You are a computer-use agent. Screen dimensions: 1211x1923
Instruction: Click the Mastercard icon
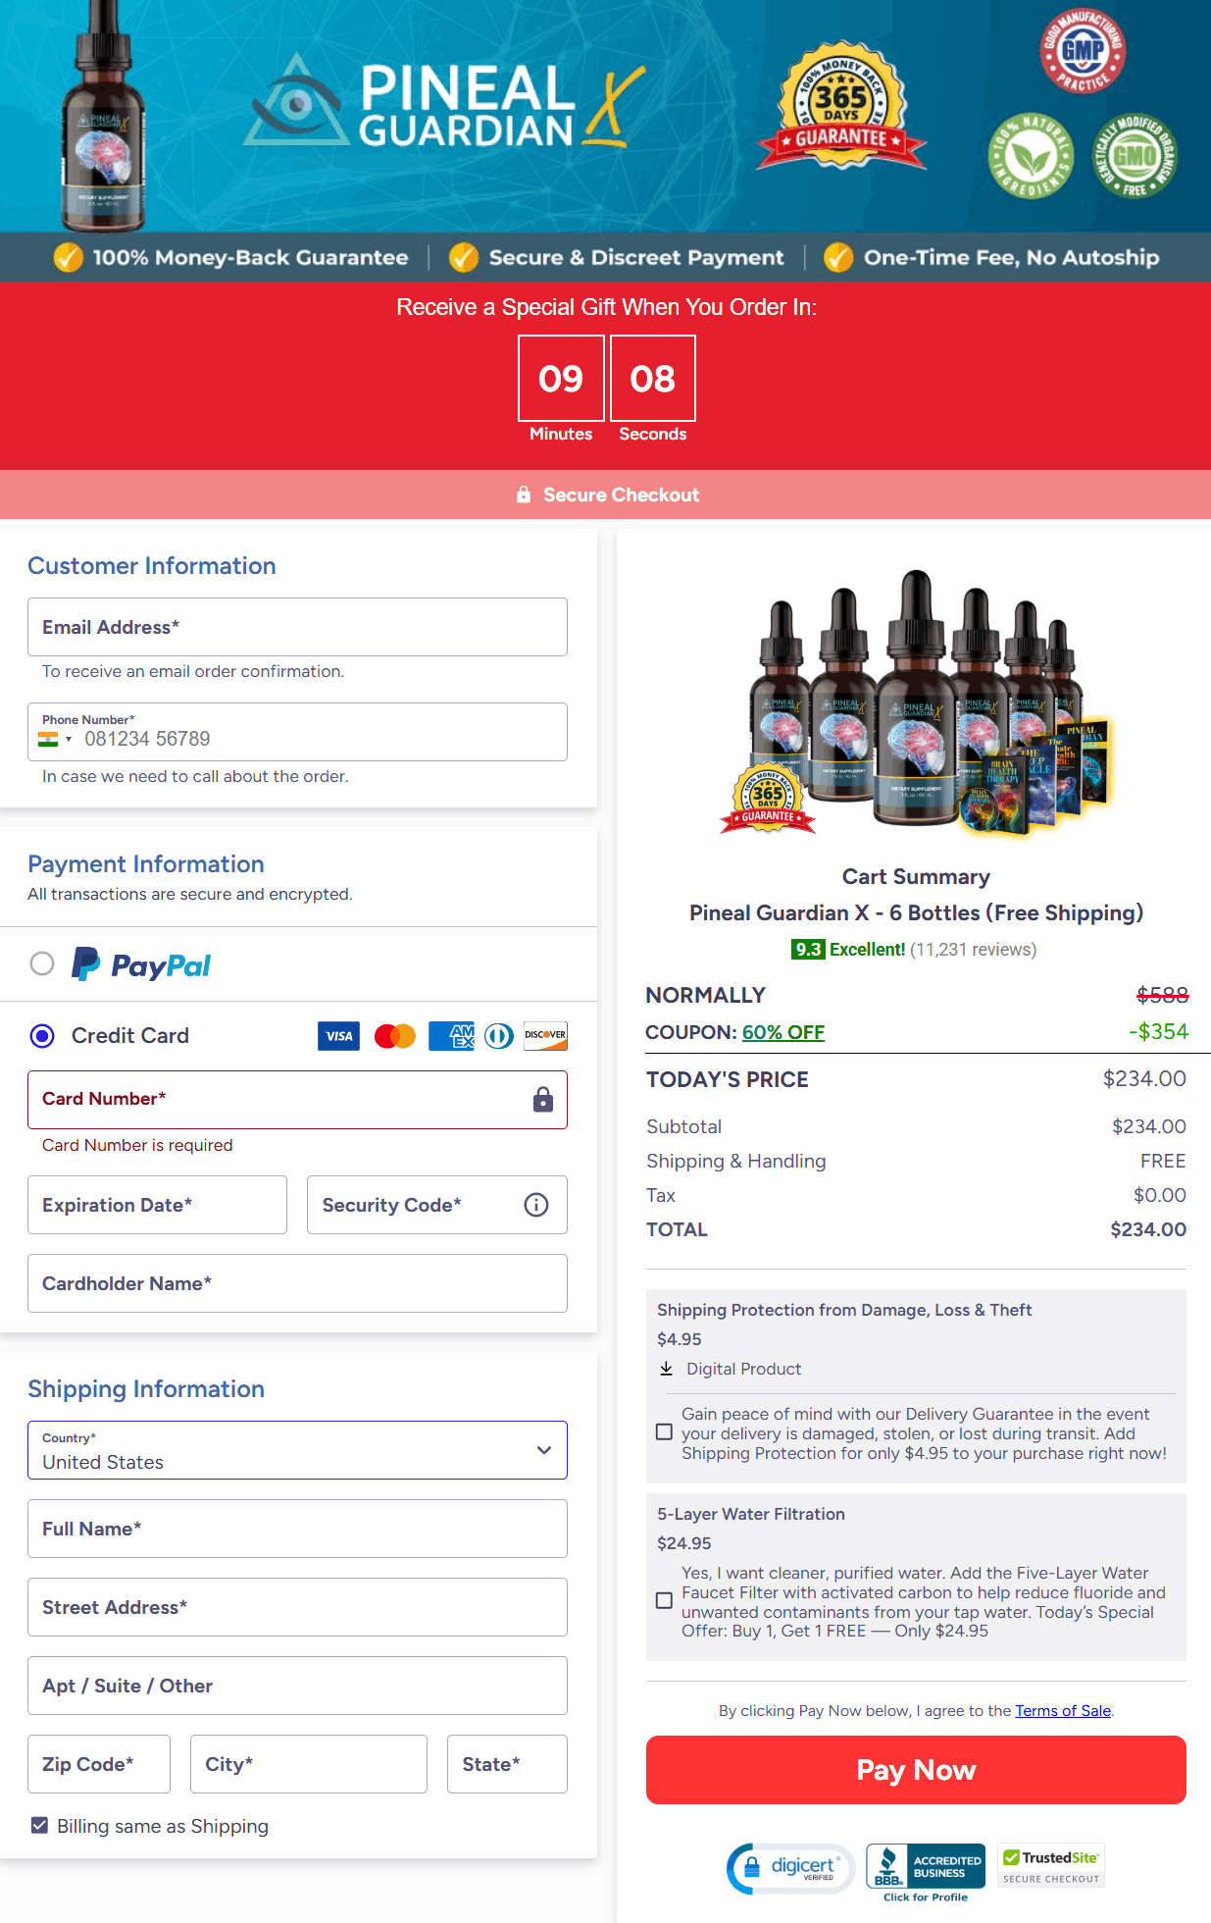395,1036
